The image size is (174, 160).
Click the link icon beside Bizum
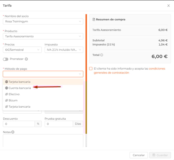(x=6, y=101)
